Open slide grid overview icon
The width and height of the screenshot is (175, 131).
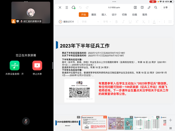[x=171, y=128]
